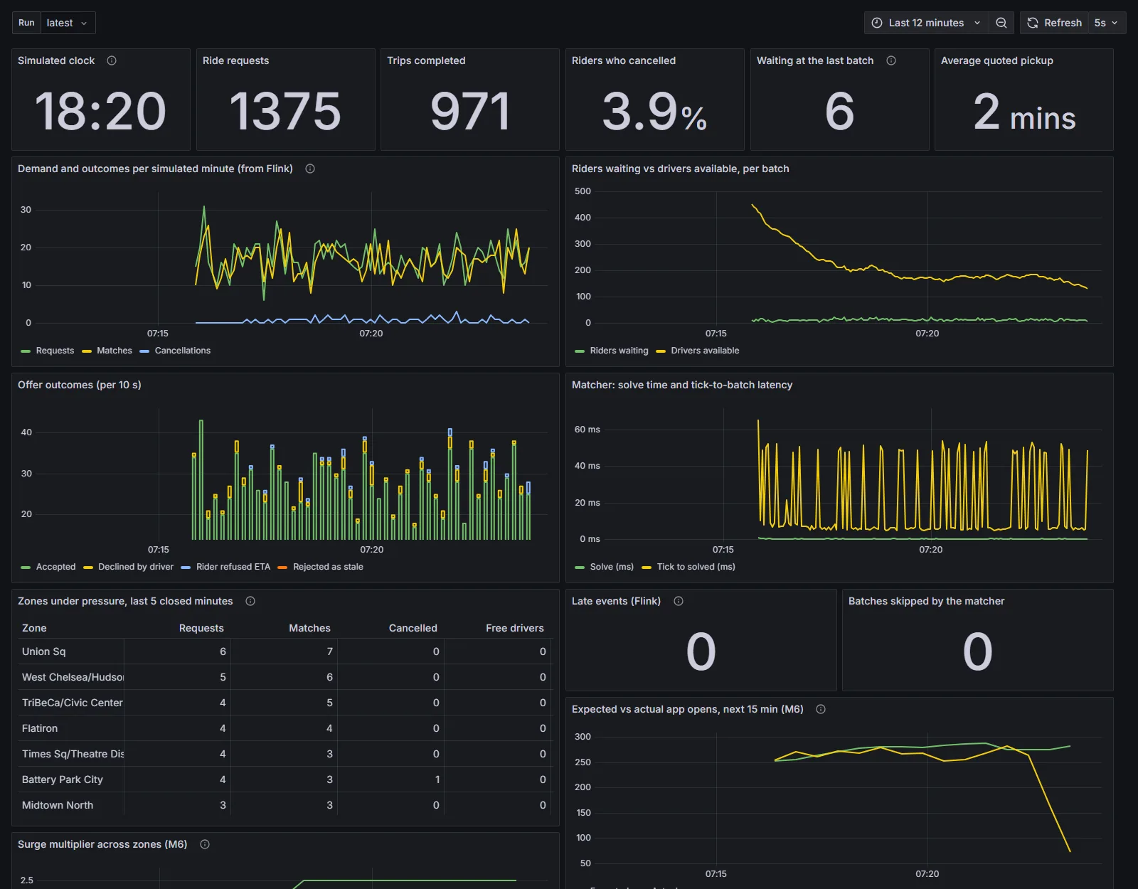Toggle Rejected as stale legend series
Viewport: 1138px width, 889px height.
pos(328,567)
